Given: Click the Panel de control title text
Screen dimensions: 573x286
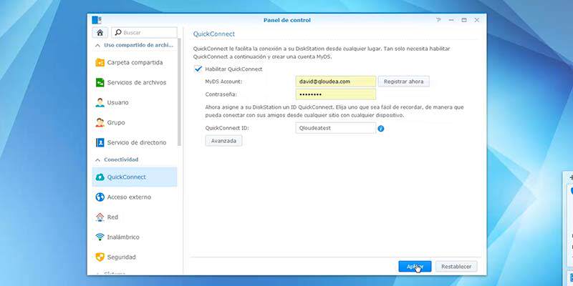Looking at the screenshot, I should click(287, 21).
